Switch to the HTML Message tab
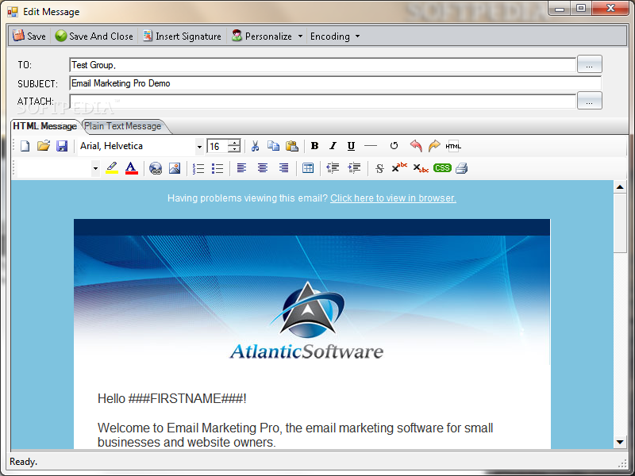Viewport: 635px width, 476px height. [x=45, y=126]
